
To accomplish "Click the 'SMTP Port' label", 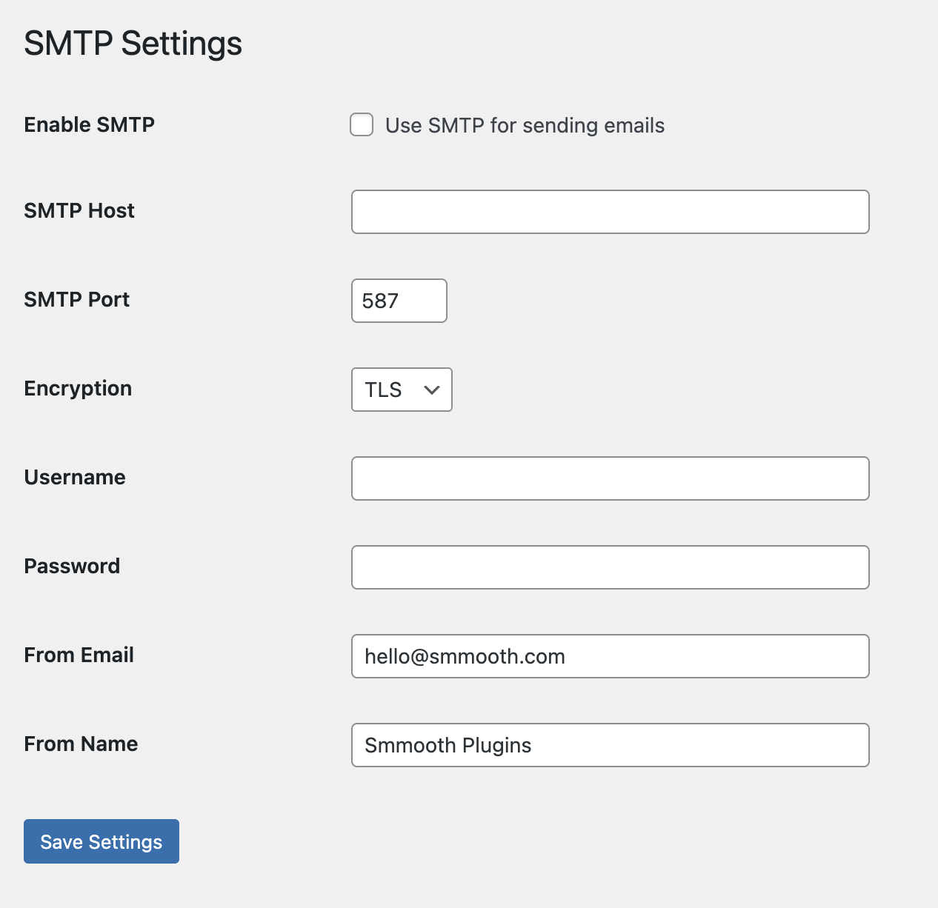I will [76, 299].
